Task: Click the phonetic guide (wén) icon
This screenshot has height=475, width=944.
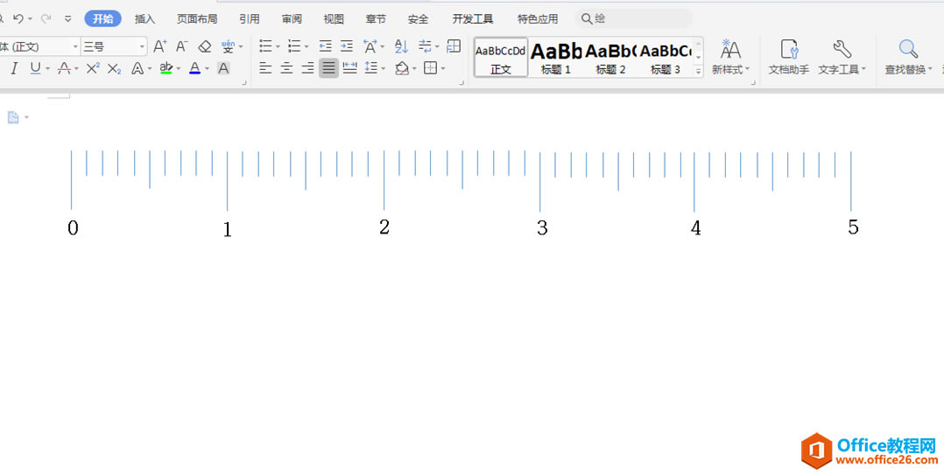Action: coord(229,46)
